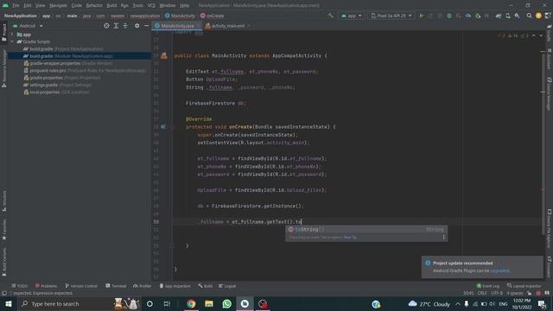Collapse the Gradle Scripts tree node
The width and height of the screenshot is (553, 311).
point(12,41)
